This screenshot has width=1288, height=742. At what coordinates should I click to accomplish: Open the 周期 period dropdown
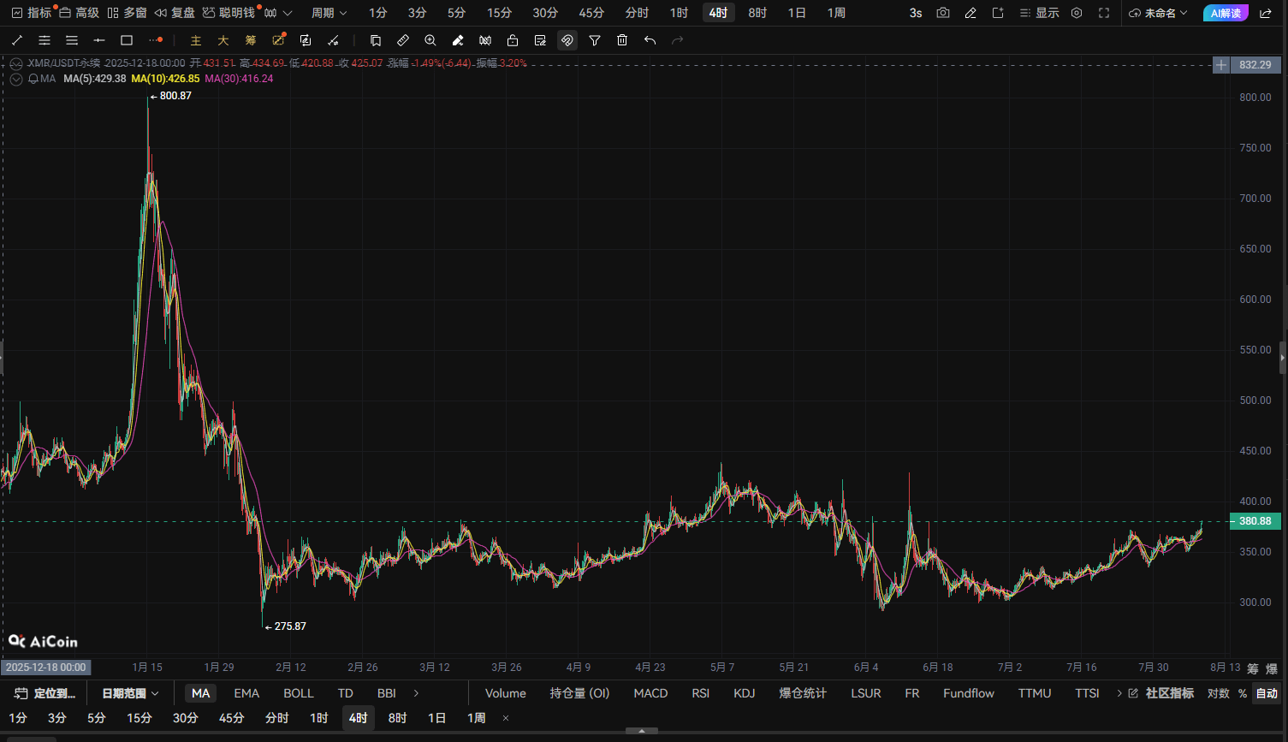coord(329,13)
